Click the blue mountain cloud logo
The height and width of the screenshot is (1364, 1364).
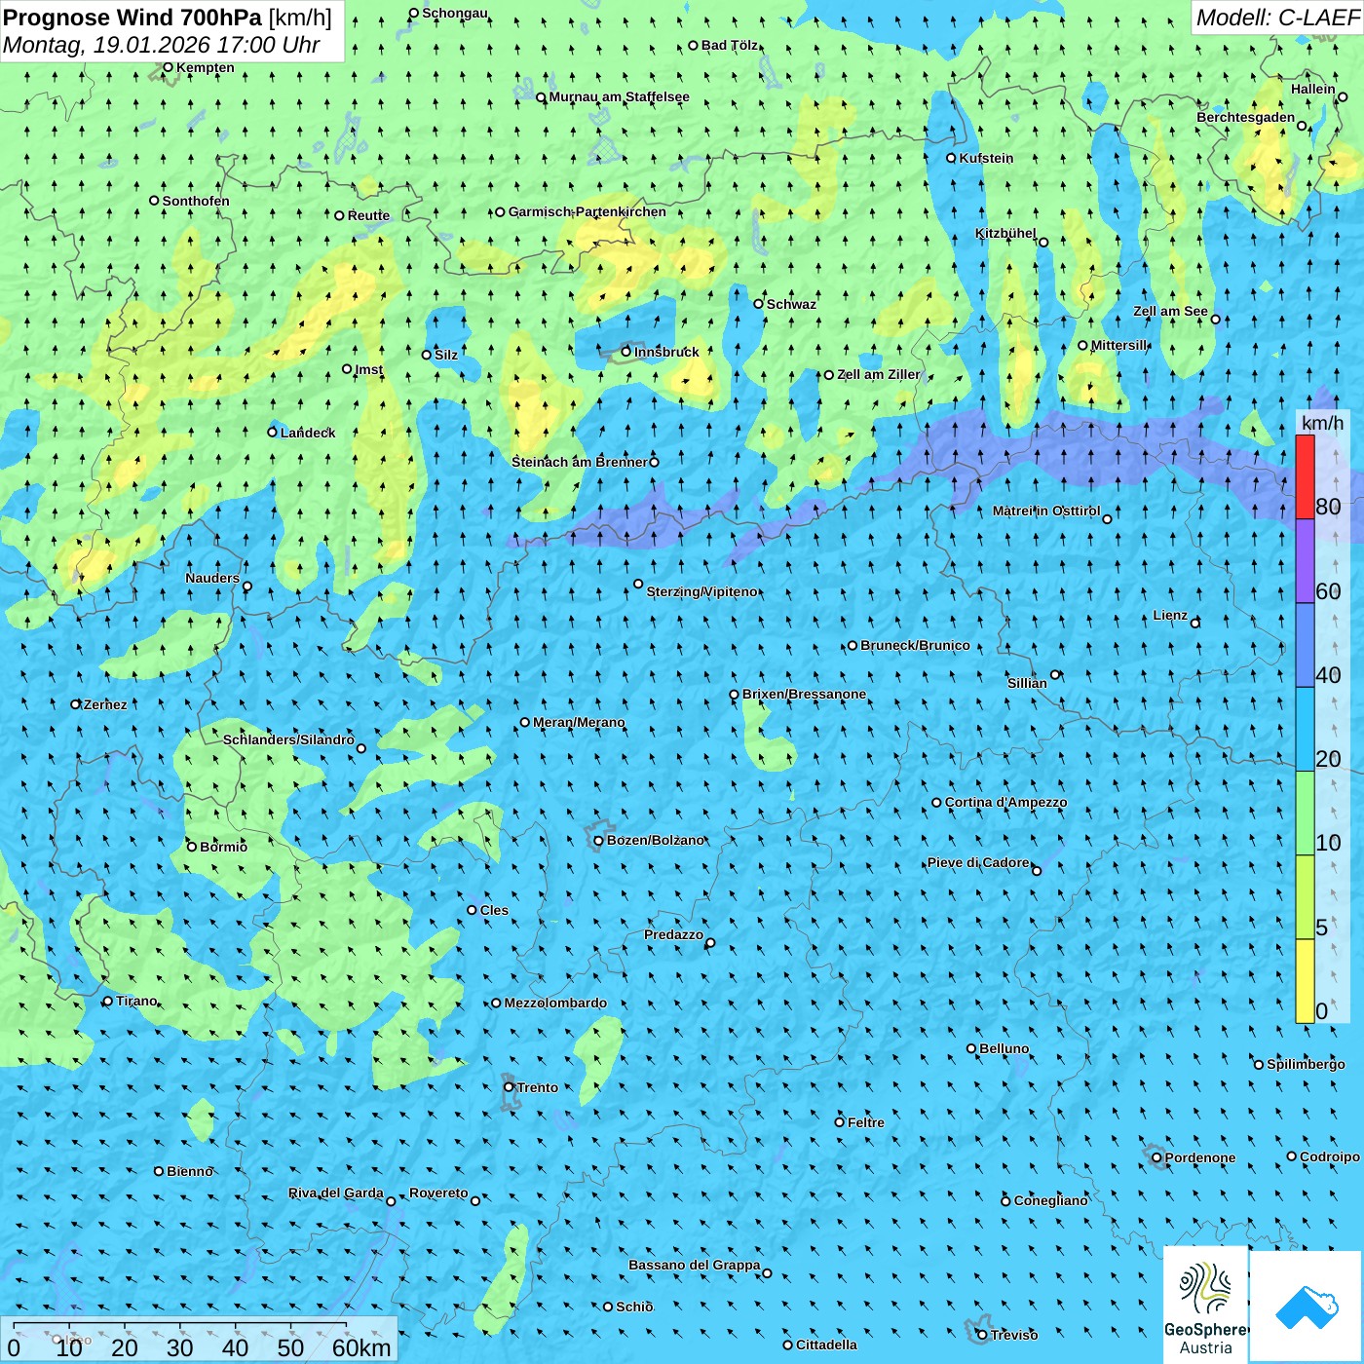(x=1306, y=1307)
